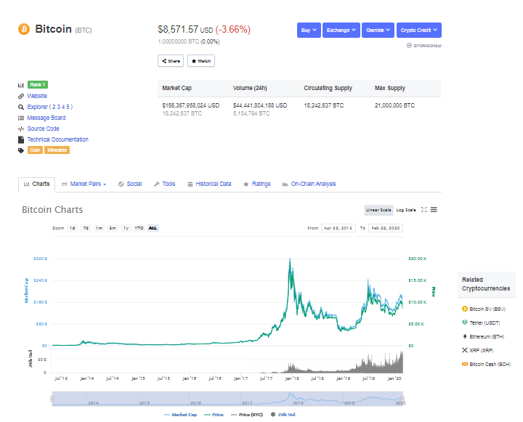Open explorer alternative link 2
The height and width of the screenshot is (422, 523).
click(54, 107)
